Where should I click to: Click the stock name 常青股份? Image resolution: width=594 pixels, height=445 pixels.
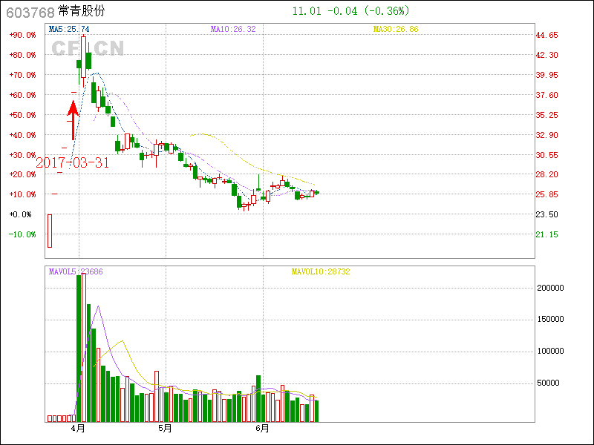(x=82, y=12)
